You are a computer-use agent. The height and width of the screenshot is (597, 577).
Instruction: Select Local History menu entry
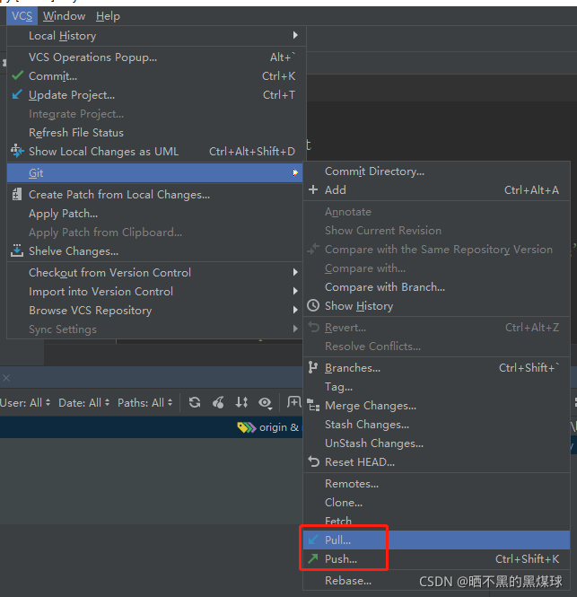155,35
